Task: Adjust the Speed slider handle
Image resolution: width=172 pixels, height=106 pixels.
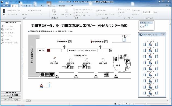Action: pyautogui.click(x=41, y=14)
